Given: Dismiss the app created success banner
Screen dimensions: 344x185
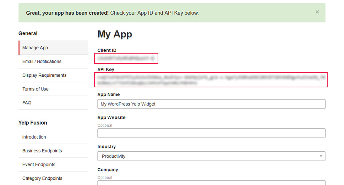Looking at the screenshot, I should point(317,12).
